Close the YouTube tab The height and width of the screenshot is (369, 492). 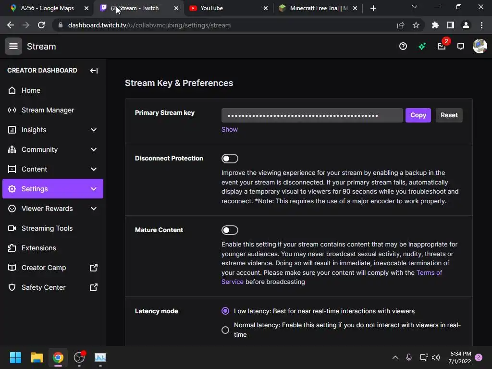point(266,8)
